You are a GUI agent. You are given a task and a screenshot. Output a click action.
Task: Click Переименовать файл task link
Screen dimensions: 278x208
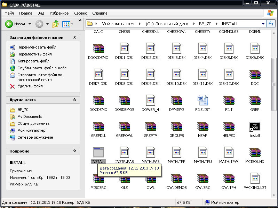pyautogui.click(x=37, y=47)
